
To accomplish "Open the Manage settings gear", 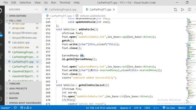I will pos(1,99).
